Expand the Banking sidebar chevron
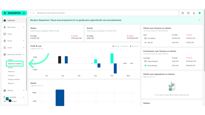The height and width of the screenshot is (115, 205). pyautogui.click(x=24, y=90)
